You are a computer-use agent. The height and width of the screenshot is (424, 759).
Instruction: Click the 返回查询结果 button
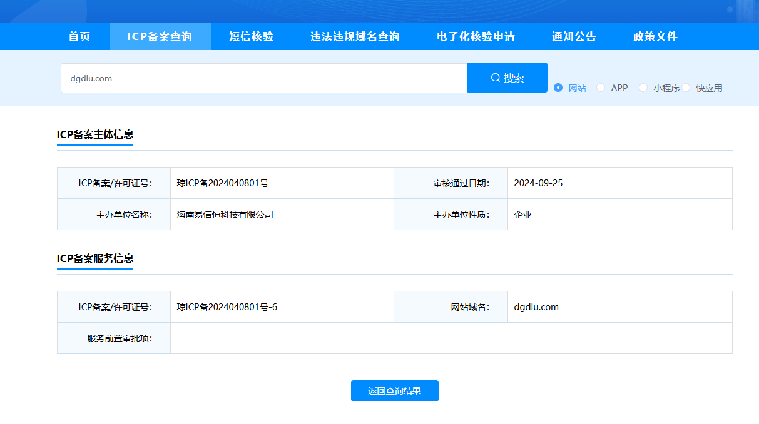395,391
